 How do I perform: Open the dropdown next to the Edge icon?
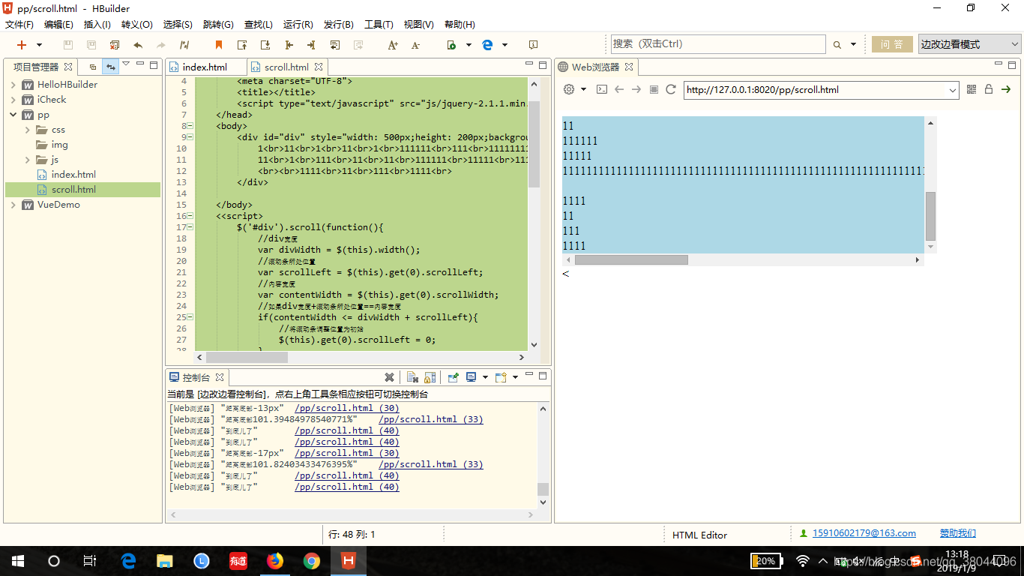pos(505,45)
